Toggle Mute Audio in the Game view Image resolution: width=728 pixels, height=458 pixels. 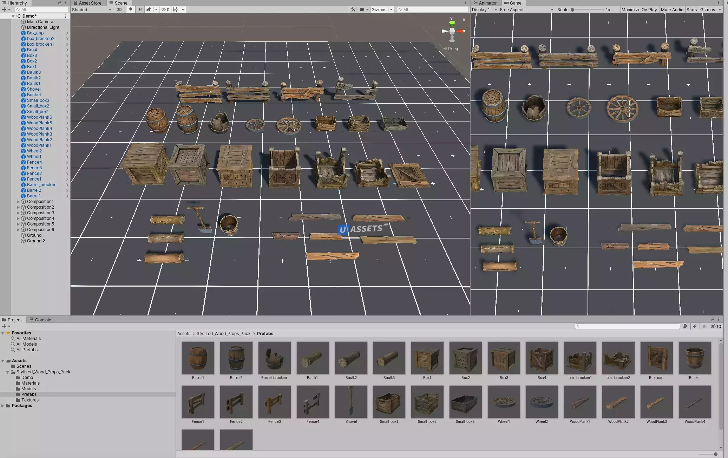[x=672, y=9]
